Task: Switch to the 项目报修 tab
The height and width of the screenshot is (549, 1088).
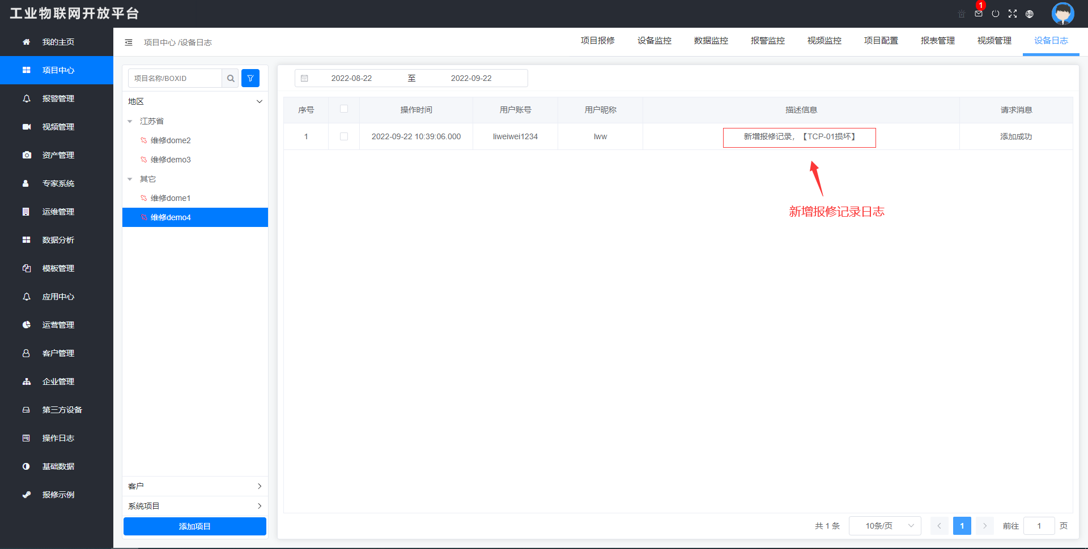Action: point(598,41)
